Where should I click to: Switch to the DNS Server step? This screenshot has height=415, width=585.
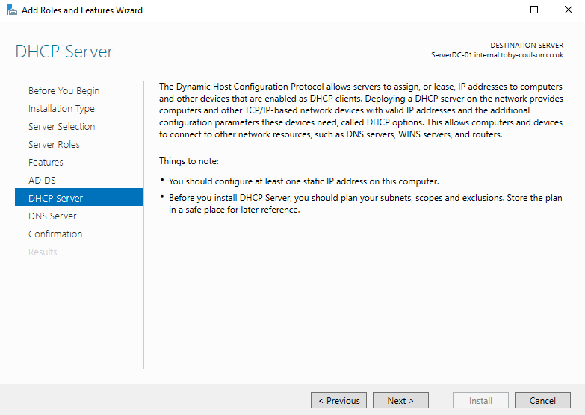[x=52, y=216]
